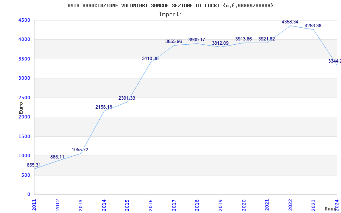The width and height of the screenshot is (341, 213).
Task: Click the 2023 x-axis year label
Action: tap(314, 205)
